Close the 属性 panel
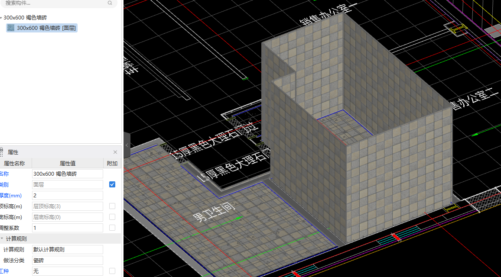The width and height of the screenshot is (501, 277). 115,152
